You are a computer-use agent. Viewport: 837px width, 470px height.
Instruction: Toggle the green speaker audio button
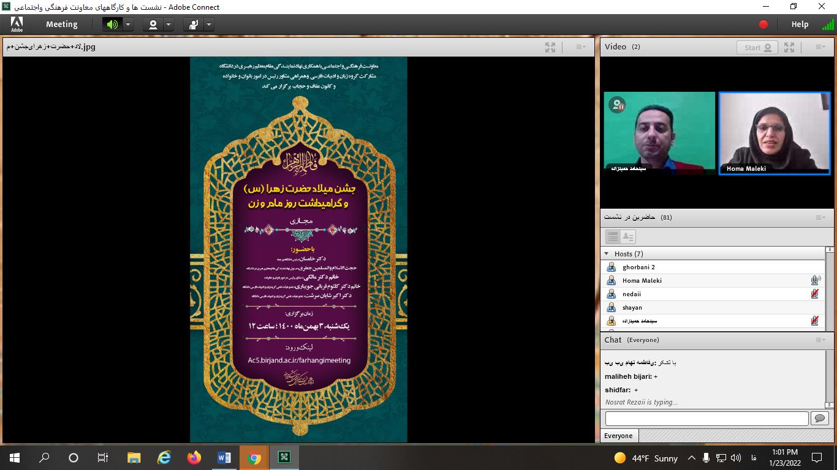point(112,24)
